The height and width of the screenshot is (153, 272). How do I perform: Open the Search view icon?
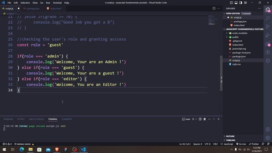pyautogui.click(x=268, y=18)
